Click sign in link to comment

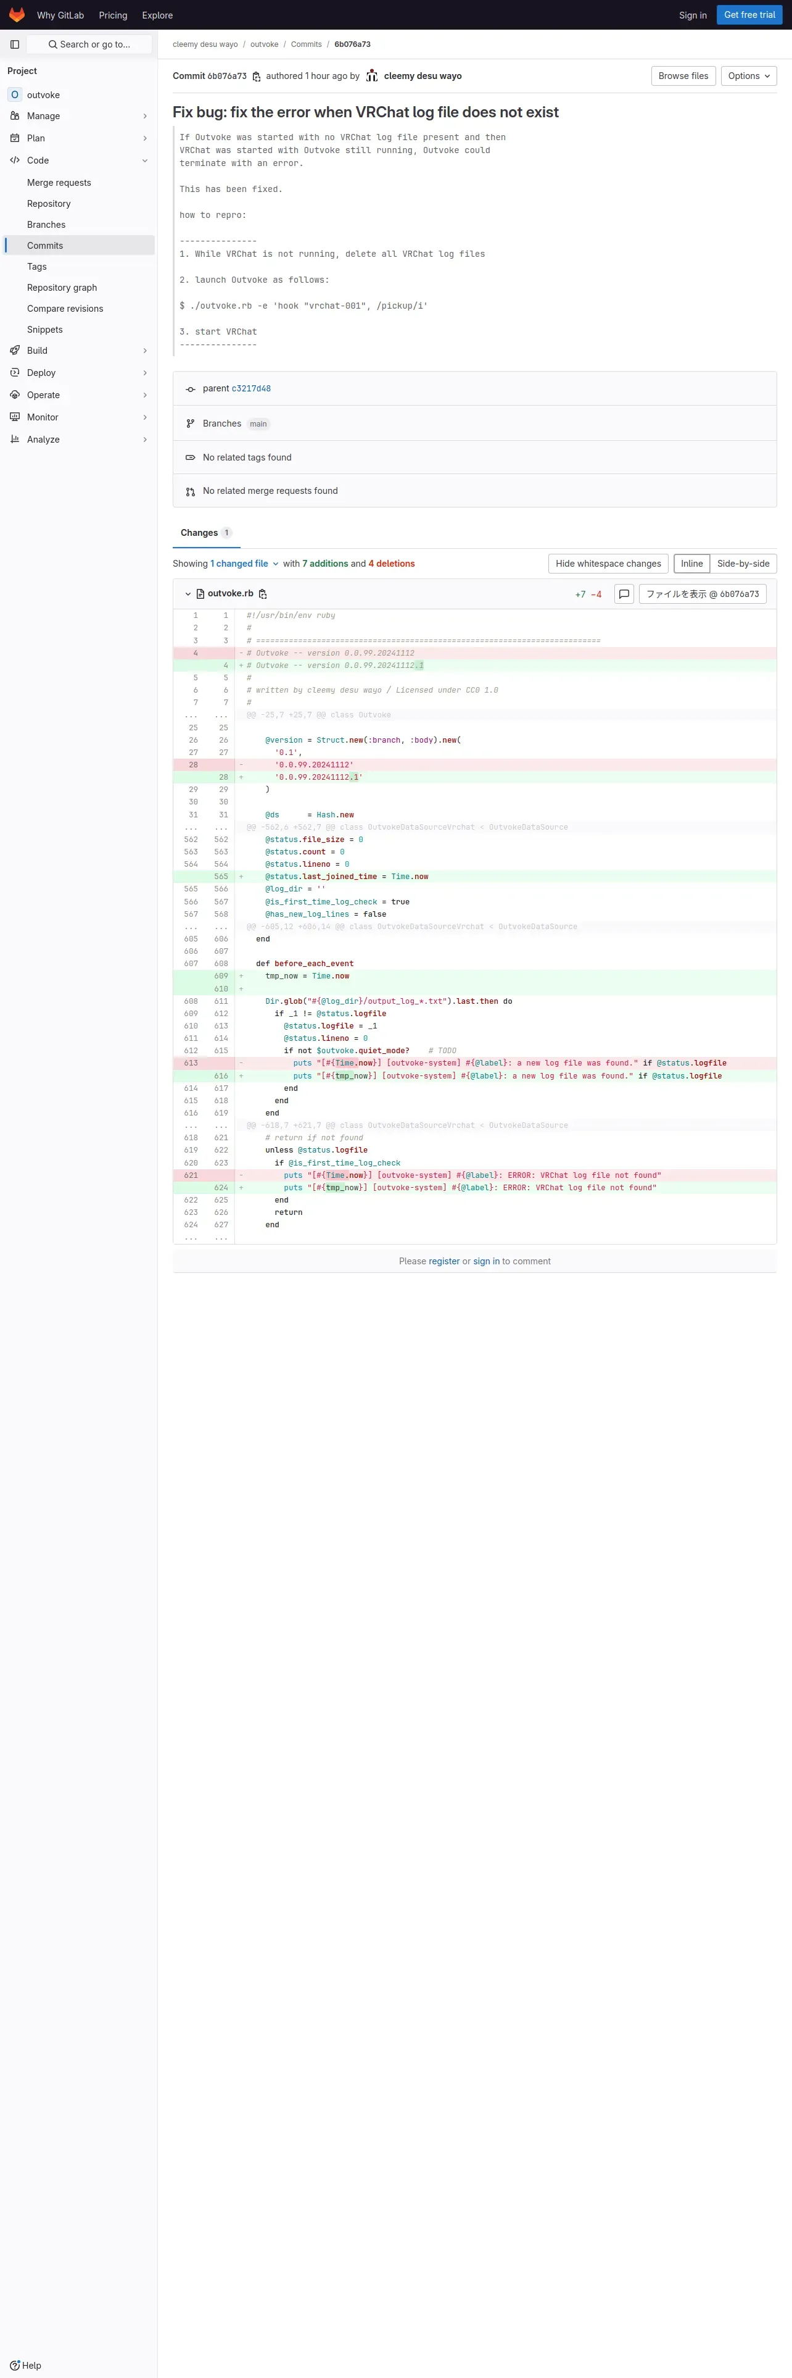tap(486, 1262)
